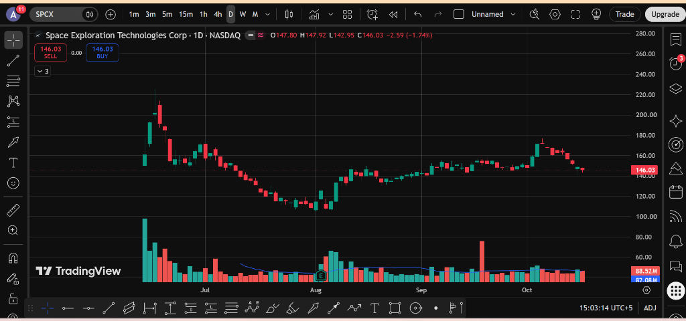The image size is (686, 321).
Task: Expand the time interval dropdown
Action: coord(268,15)
